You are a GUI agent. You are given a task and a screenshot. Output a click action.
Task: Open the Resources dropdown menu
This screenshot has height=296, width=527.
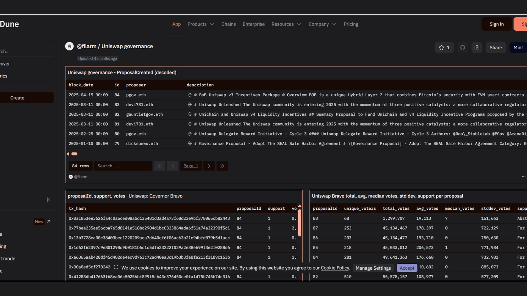tap(286, 24)
